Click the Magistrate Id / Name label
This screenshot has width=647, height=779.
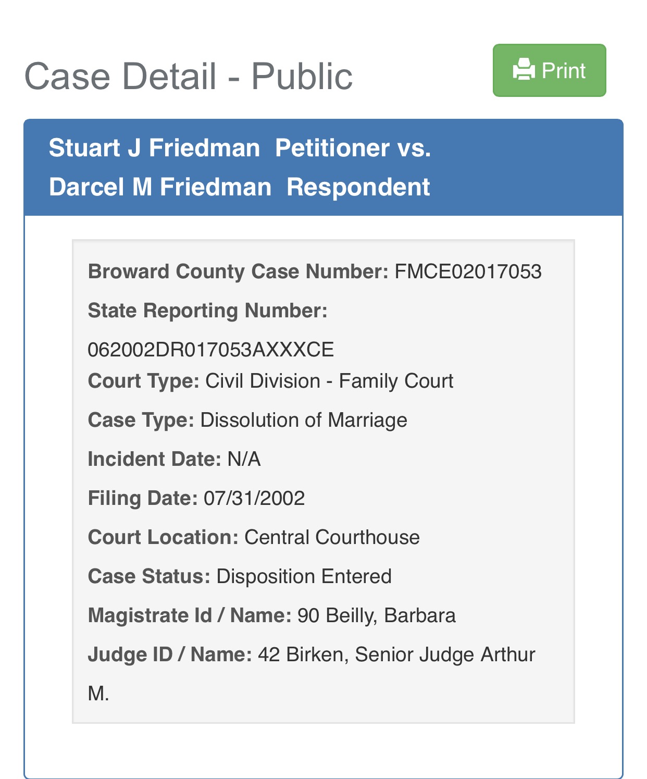pyautogui.click(x=189, y=615)
